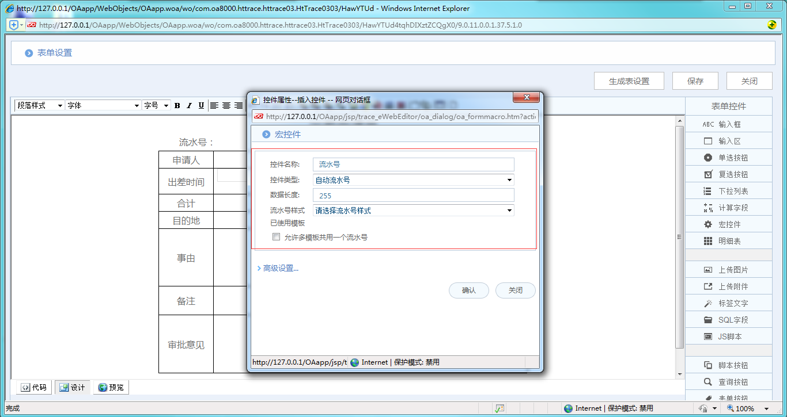This screenshot has height=417, width=787.
Task: Toggle bold formatting in editor toolbar
Action: click(177, 105)
